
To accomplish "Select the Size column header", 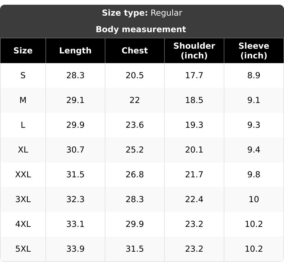I will [23, 50].
